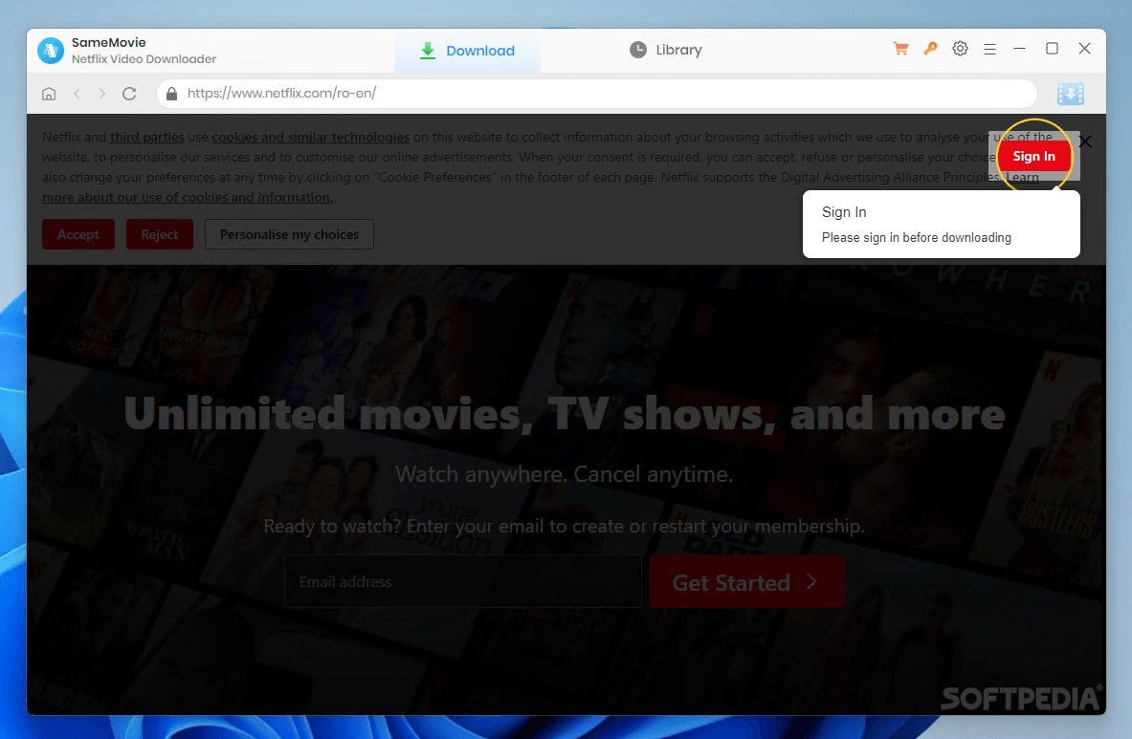Click the padlock icon in address bar
1132x739 pixels.
(x=172, y=94)
